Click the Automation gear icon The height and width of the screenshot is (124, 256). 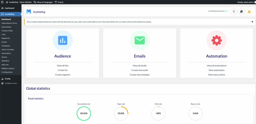(x=216, y=40)
